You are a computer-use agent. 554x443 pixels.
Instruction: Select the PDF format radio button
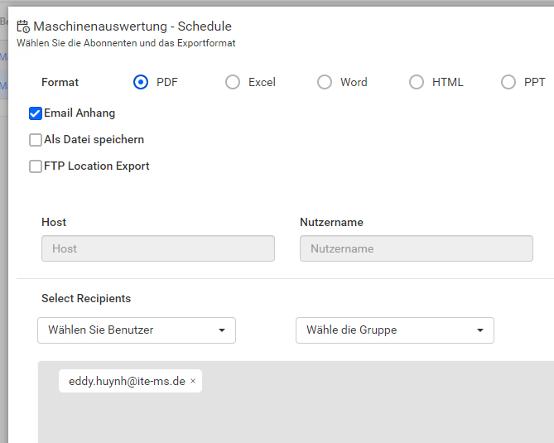(141, 82)
